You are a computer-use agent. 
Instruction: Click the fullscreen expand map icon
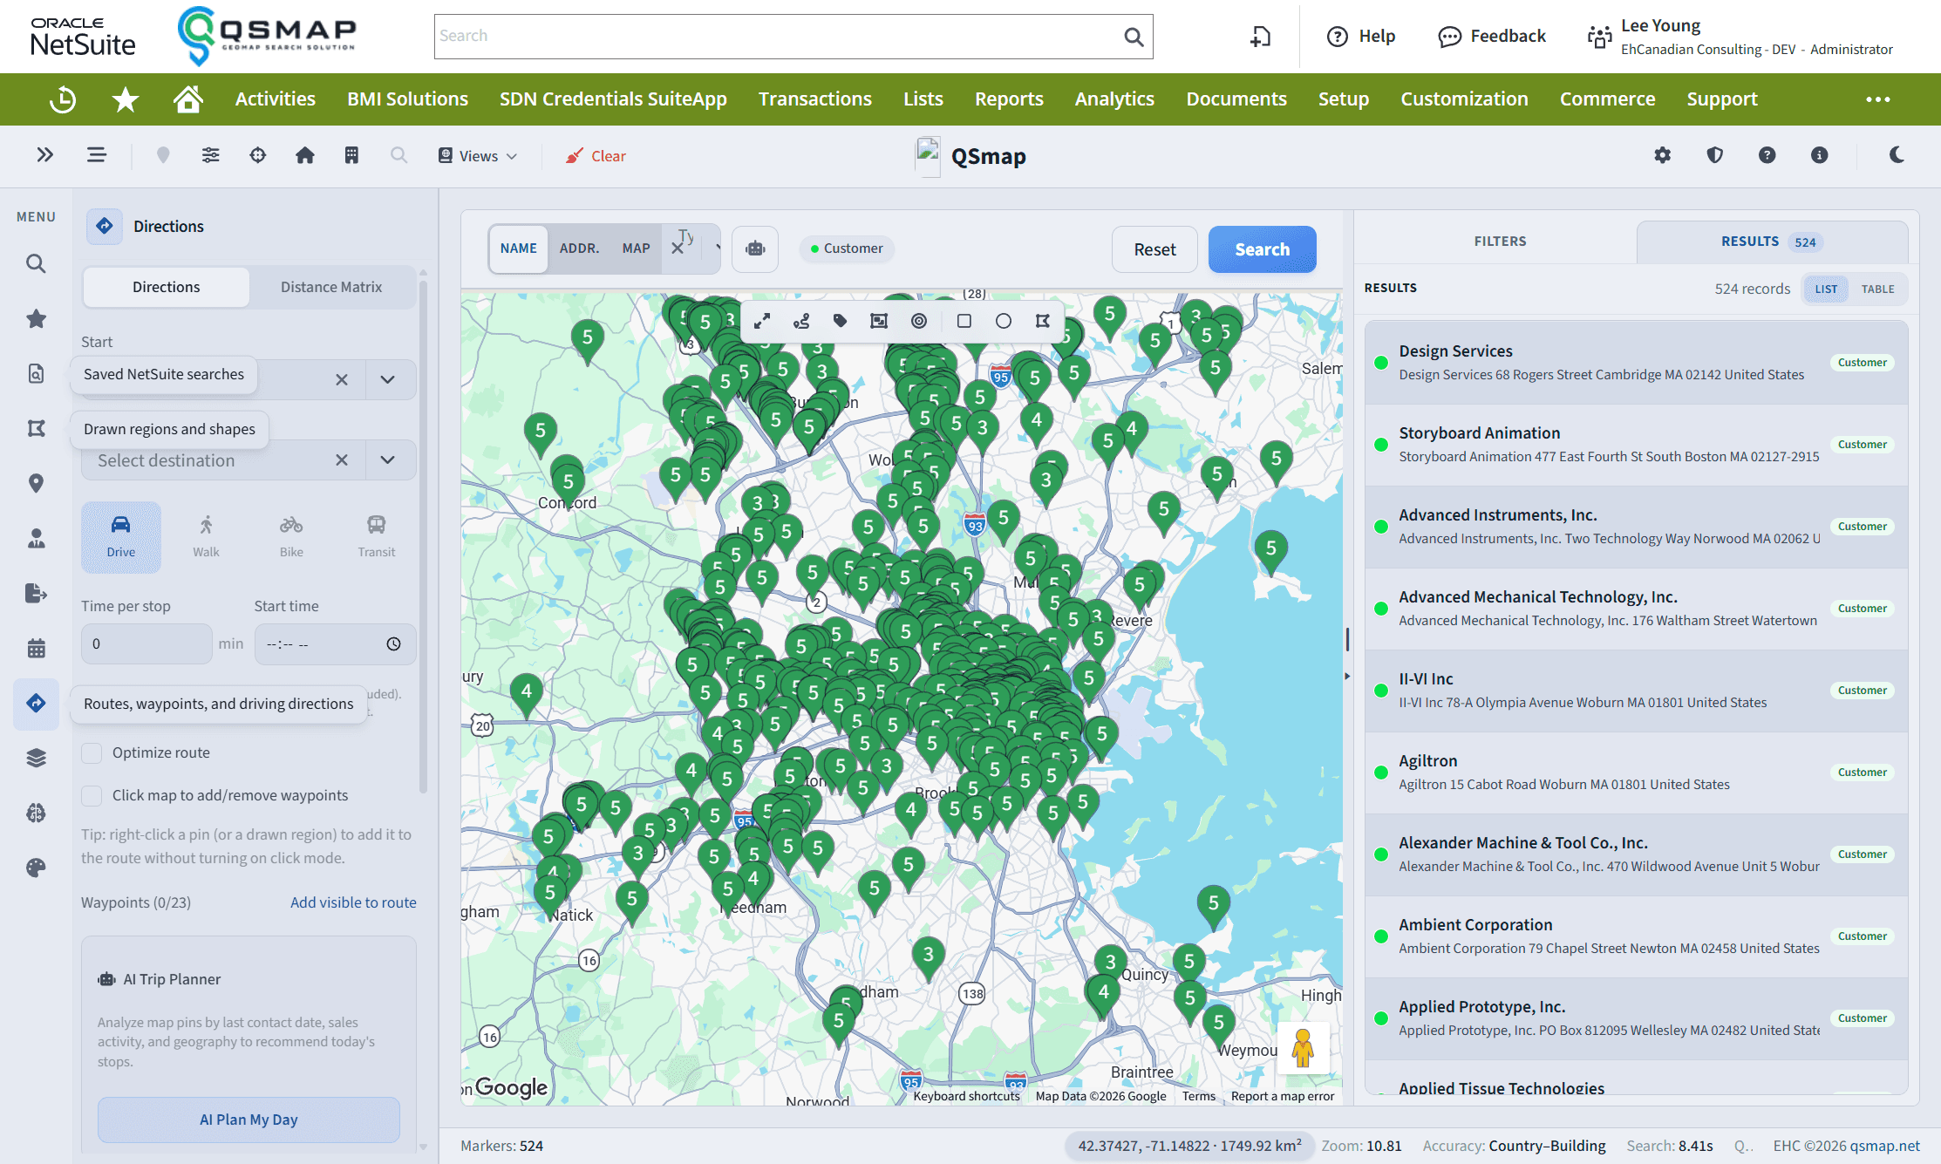point(761,322)
